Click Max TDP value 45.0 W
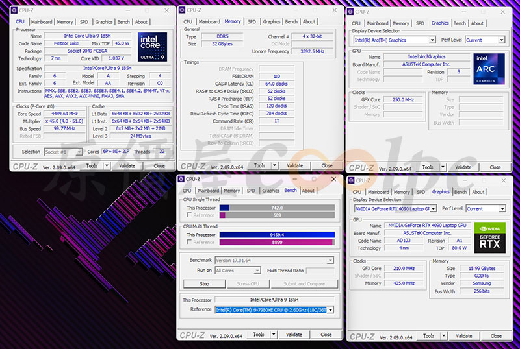The height and width of the screenshot is (349, 520). point(122,43)
